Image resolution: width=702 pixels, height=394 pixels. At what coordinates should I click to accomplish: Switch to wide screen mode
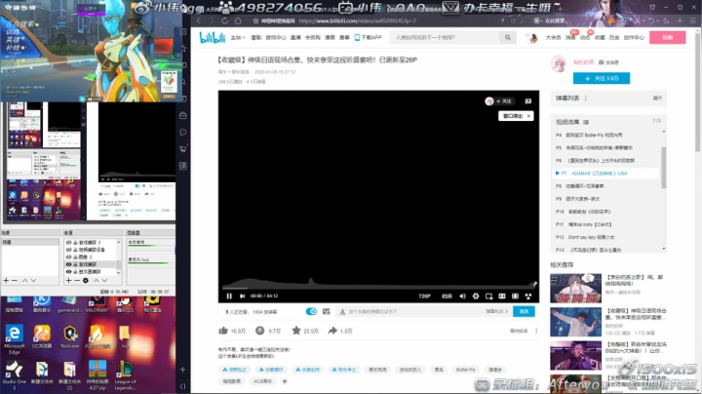pyautogui.click(x=502, y=295)
